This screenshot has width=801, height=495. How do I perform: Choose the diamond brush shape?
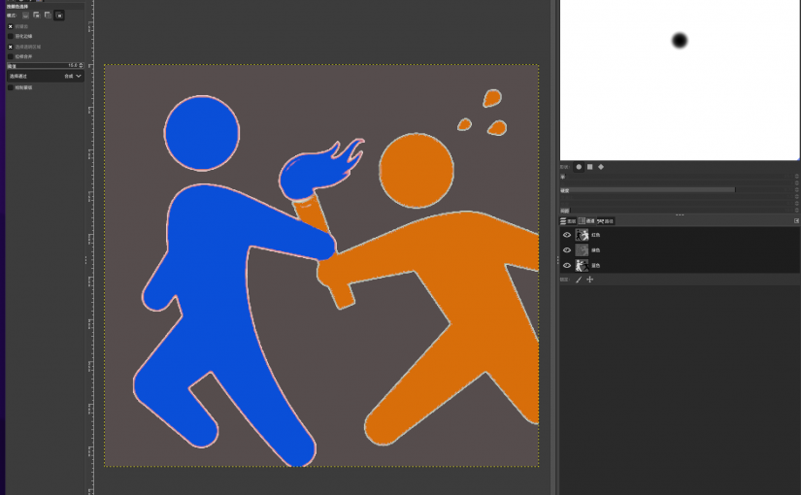pos(600,166)
